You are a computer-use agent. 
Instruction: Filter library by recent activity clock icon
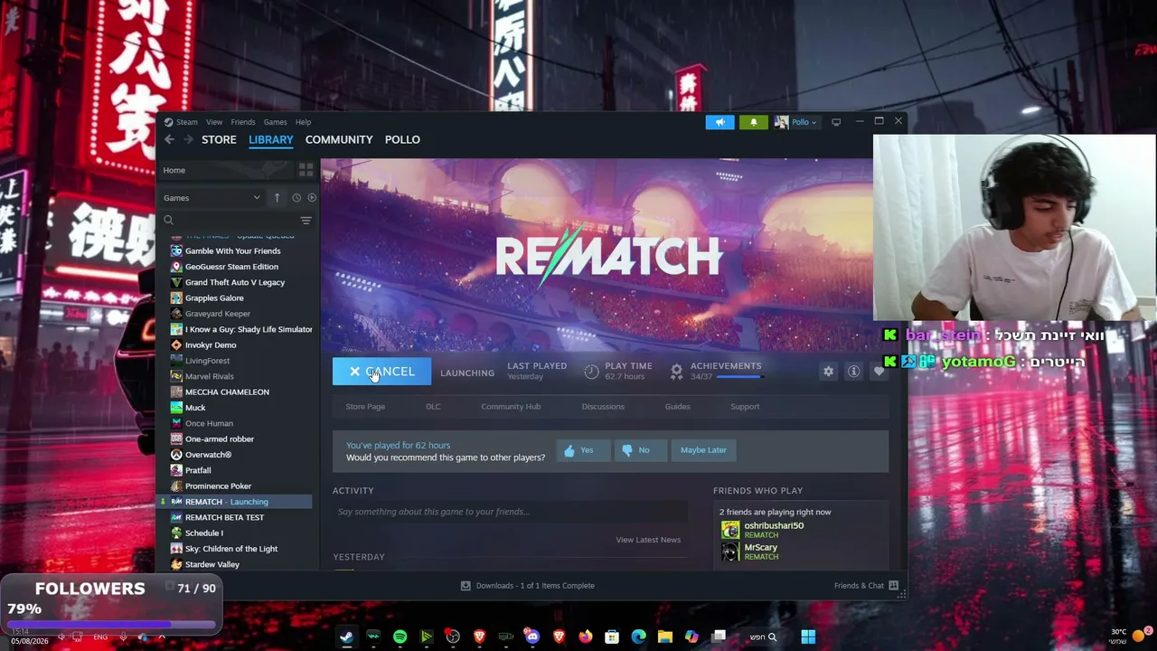[x=296, y=198]
